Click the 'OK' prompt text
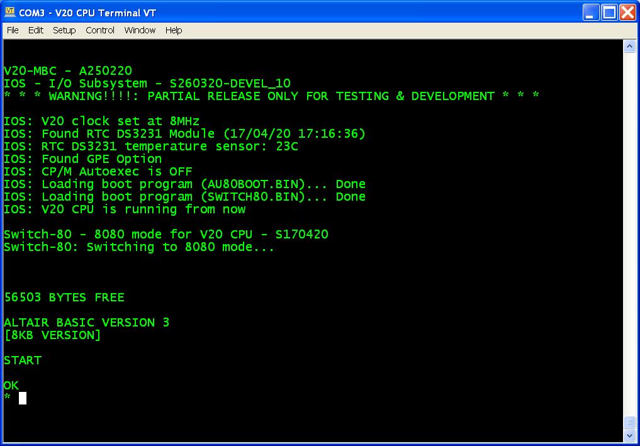This screenshot has height=446, width=640. [x=11, y=385]
